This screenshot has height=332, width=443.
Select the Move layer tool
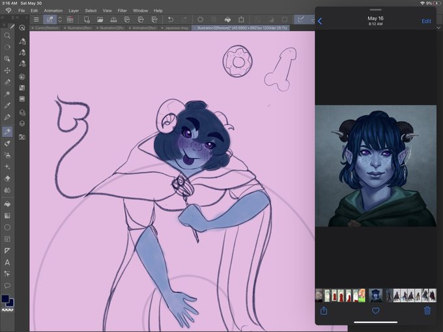point(7,70)
